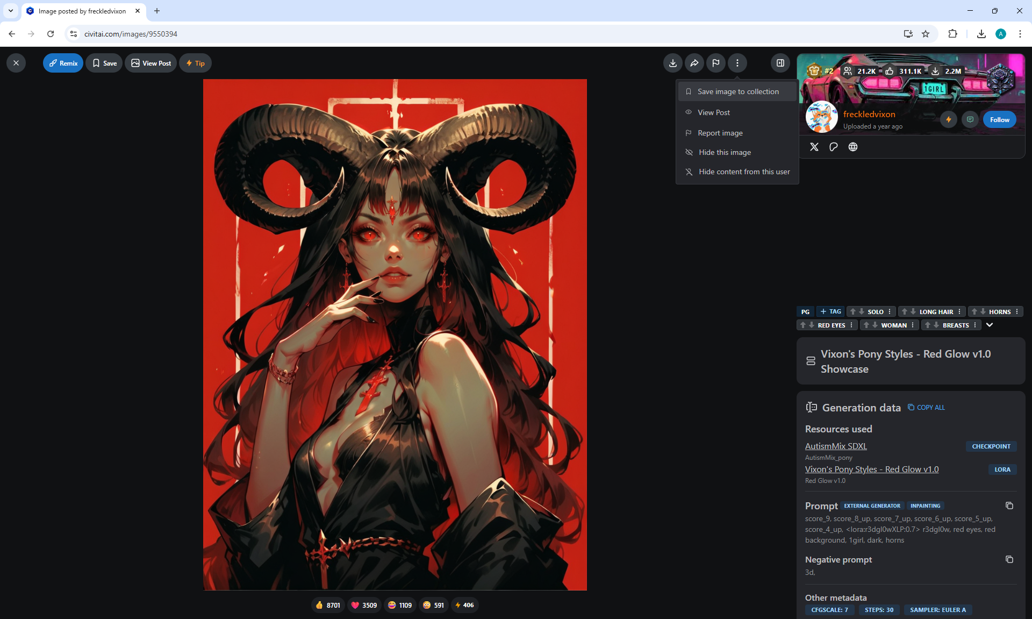Open LONG HAIR tag options menu
This screenshot has height=619, width=1032.
959,311
